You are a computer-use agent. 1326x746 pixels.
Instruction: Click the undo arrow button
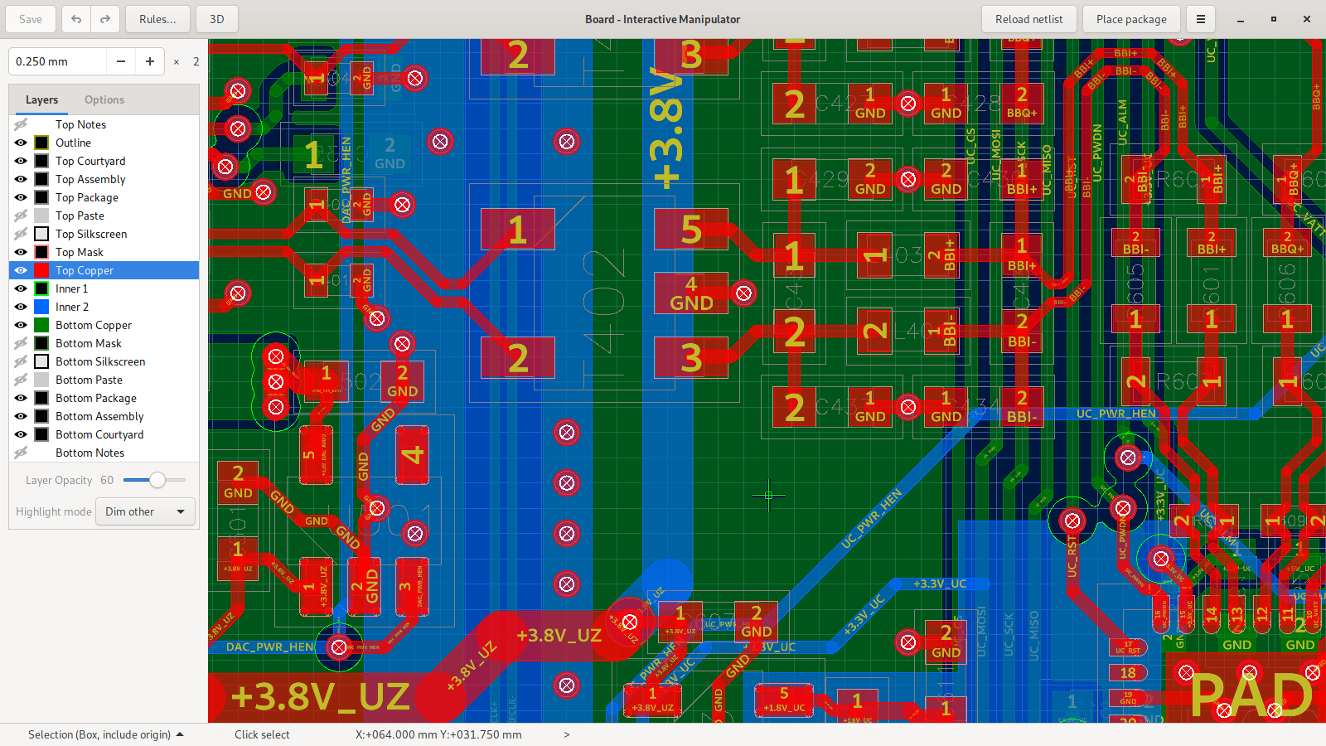coord(76,19)
